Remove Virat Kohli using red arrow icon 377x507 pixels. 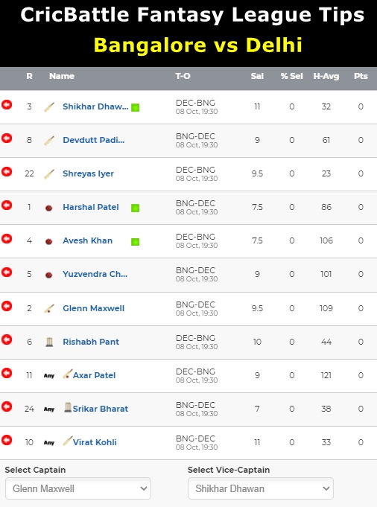(x=7, y=440)
